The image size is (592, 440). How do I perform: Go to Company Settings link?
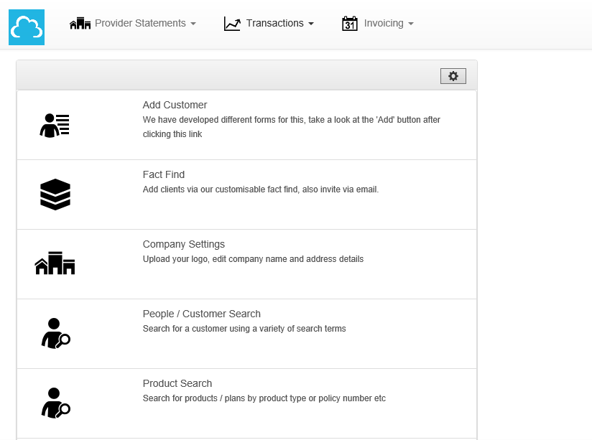tap(184, 244)
